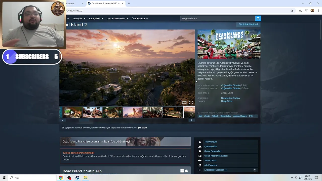322x181 pixels.
Task: Open a new browser tab
Action: coord(129,4)
